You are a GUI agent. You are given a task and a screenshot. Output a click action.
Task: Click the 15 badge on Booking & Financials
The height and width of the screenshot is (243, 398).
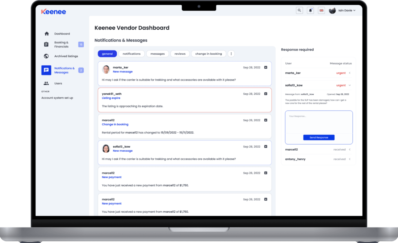pos(81,44)
